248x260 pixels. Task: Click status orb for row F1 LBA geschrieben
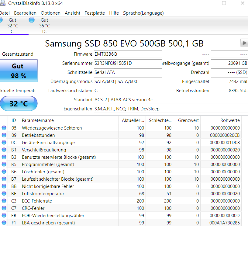pos(4,223)
